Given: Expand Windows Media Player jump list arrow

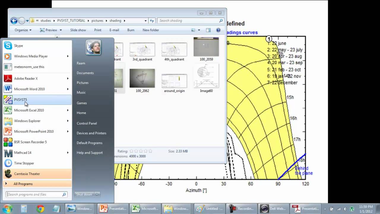Looking at the screenshot, I should 68,56.
